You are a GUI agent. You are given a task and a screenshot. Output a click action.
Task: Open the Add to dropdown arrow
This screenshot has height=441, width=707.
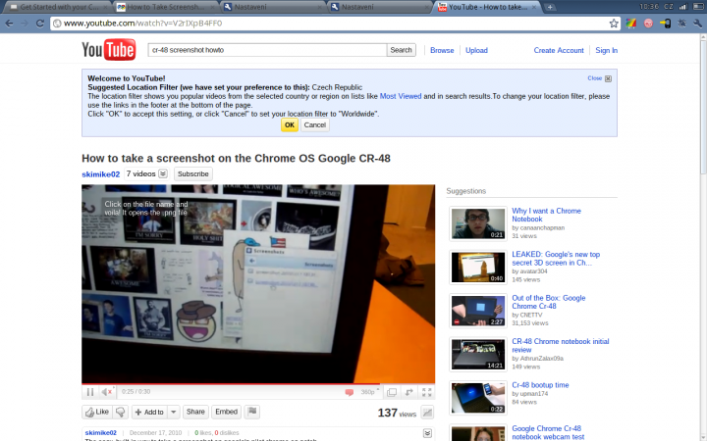click(x=174, y=412)
